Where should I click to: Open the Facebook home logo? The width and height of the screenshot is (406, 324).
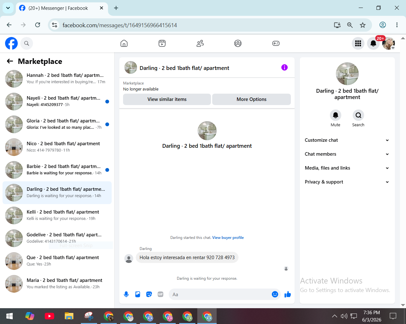[x=11, y=43]
